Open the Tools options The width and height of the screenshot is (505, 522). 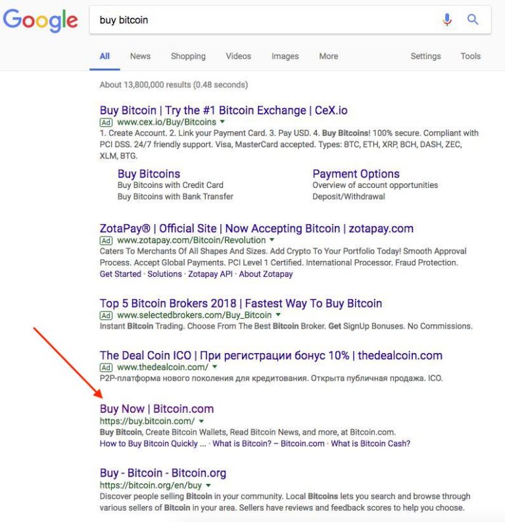point(470,56)
